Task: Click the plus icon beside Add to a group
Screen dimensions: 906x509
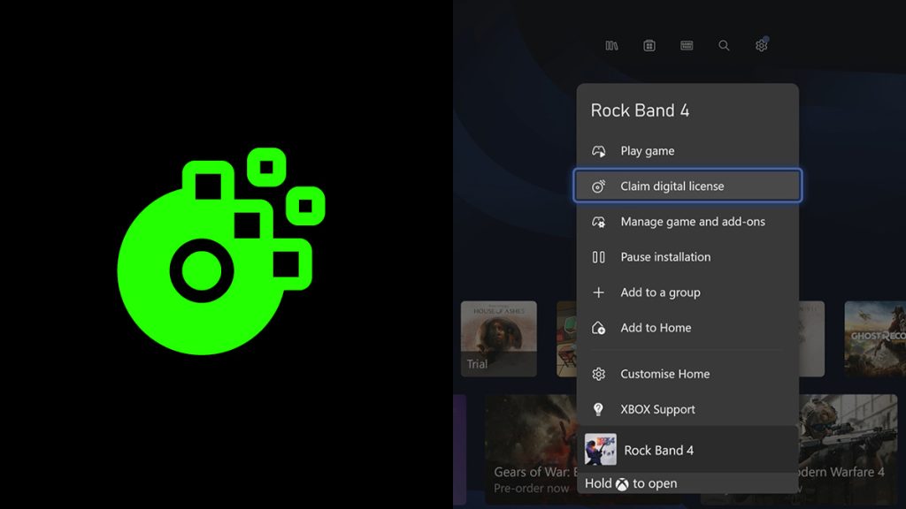Action: (599, 292)
